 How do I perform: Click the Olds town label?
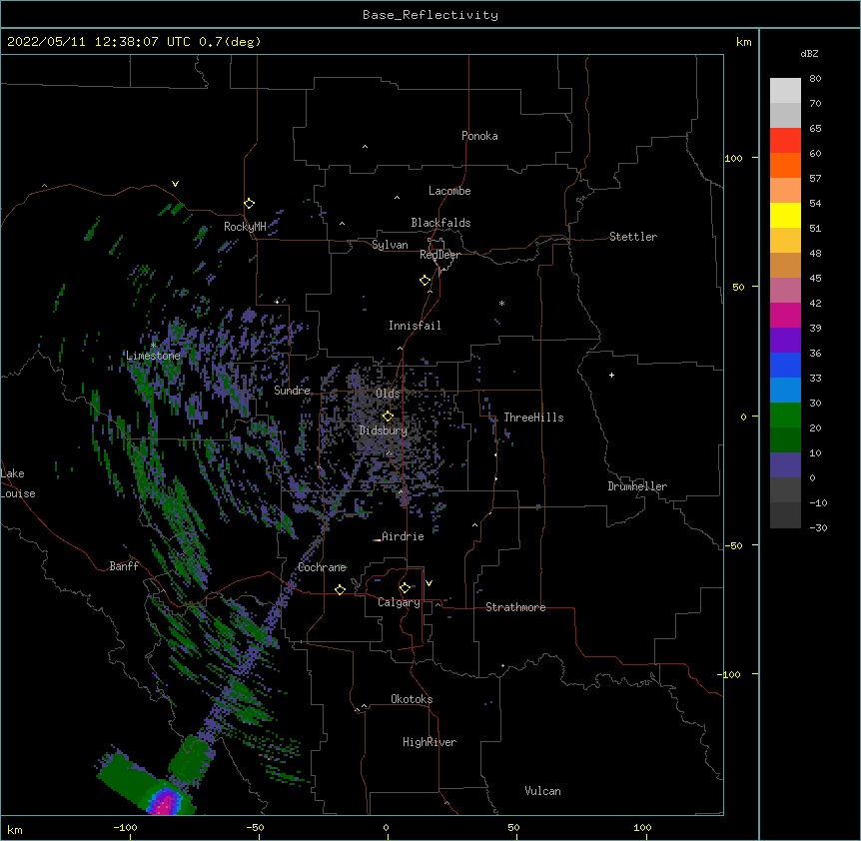[388, 394]
